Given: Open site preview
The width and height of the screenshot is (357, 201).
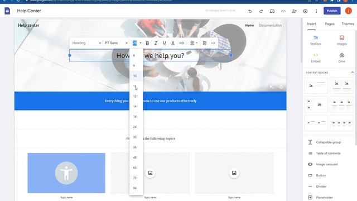Looking at the screenshot, I should coord(272,11).
